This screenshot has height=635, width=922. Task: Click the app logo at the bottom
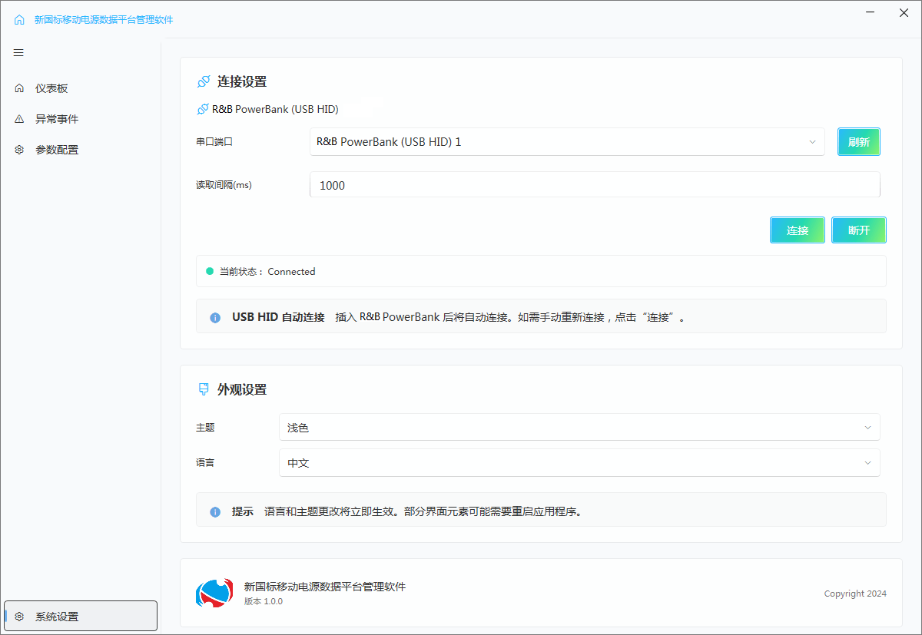214,592
